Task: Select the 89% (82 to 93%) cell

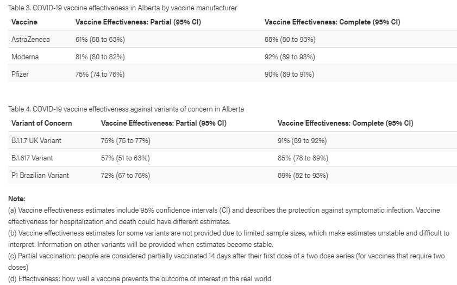Action: coord(303,176)
